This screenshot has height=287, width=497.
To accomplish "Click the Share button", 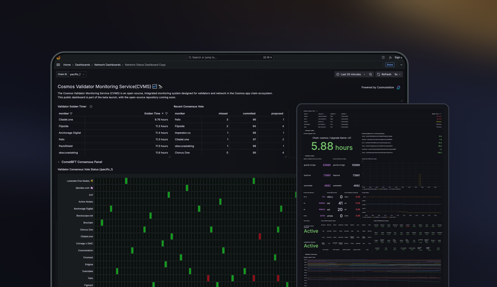I will 390,65.
